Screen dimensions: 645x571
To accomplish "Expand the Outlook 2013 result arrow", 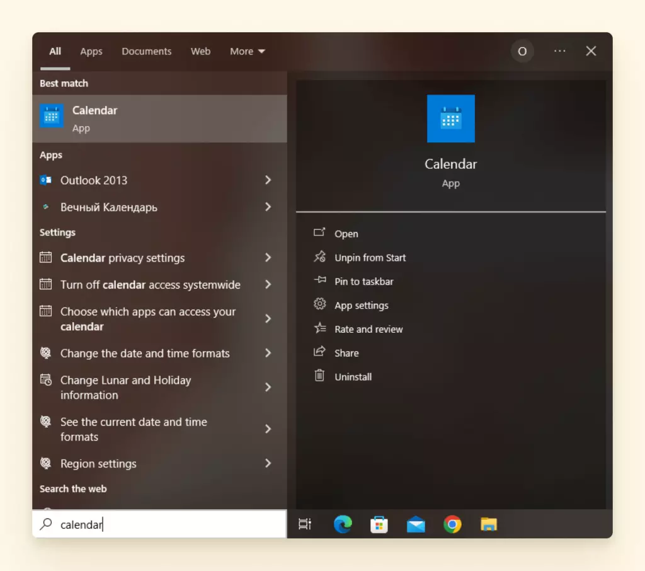I will (268, 180).
